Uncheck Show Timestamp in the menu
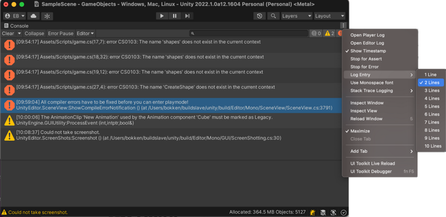Image resolution: width=446 pixels, height=217 pixels. [368, 51]
